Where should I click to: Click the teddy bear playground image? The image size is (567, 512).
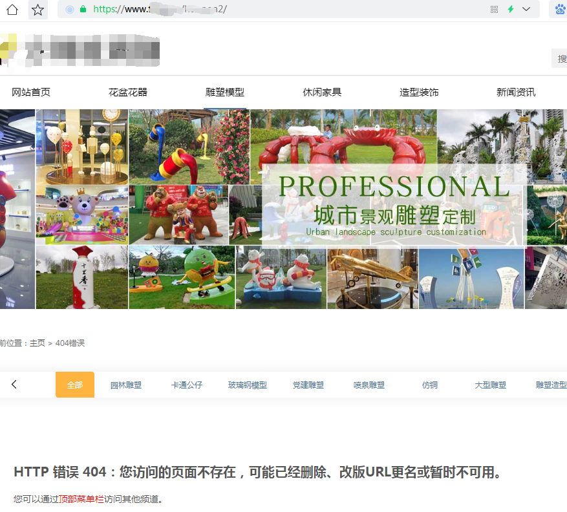coord(82,215)
